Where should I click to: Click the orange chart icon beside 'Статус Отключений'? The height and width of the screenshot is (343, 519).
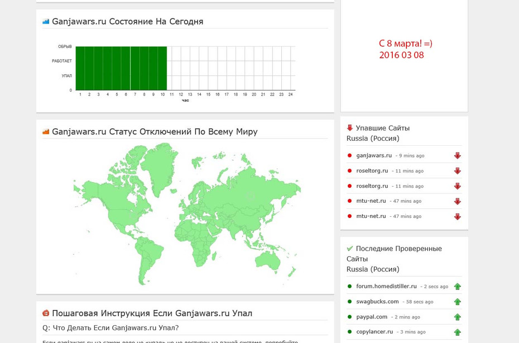pos(46,132)
